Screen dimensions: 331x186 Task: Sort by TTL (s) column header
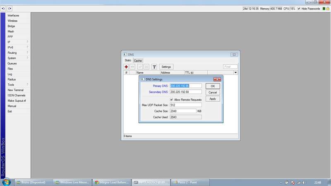point(196,73)
